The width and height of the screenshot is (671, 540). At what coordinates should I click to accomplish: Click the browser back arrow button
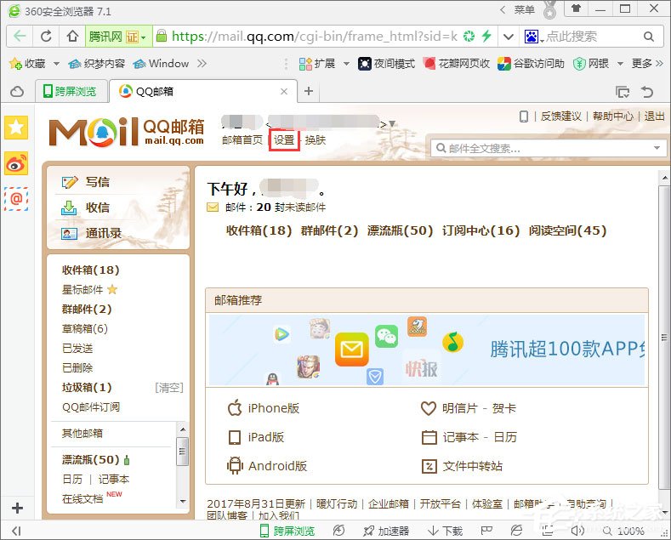pos(20,37)
